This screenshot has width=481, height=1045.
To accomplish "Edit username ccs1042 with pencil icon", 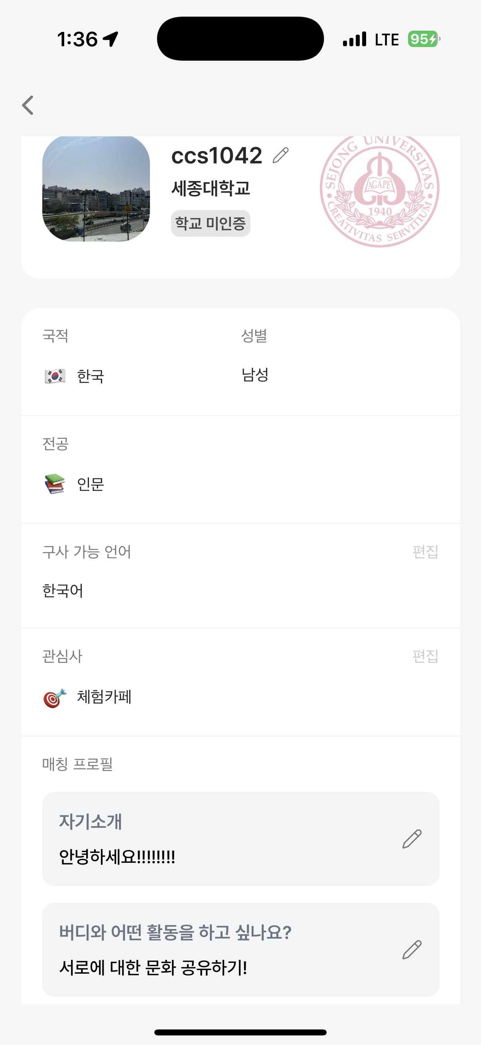I will 280,155.
